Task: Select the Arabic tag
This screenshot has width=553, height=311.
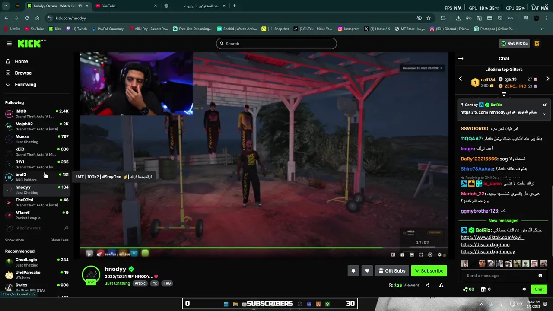Action: pos(140,283)
